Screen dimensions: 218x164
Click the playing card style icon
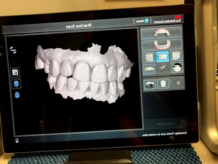15,72
